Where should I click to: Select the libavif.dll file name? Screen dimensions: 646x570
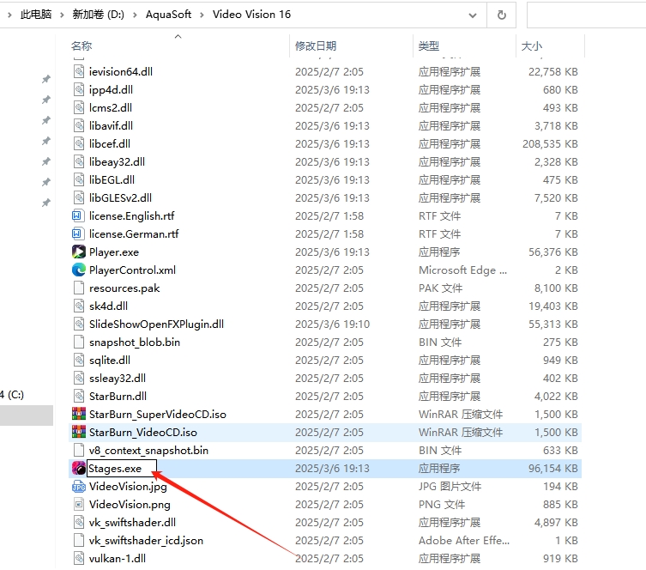pos(111,125)
